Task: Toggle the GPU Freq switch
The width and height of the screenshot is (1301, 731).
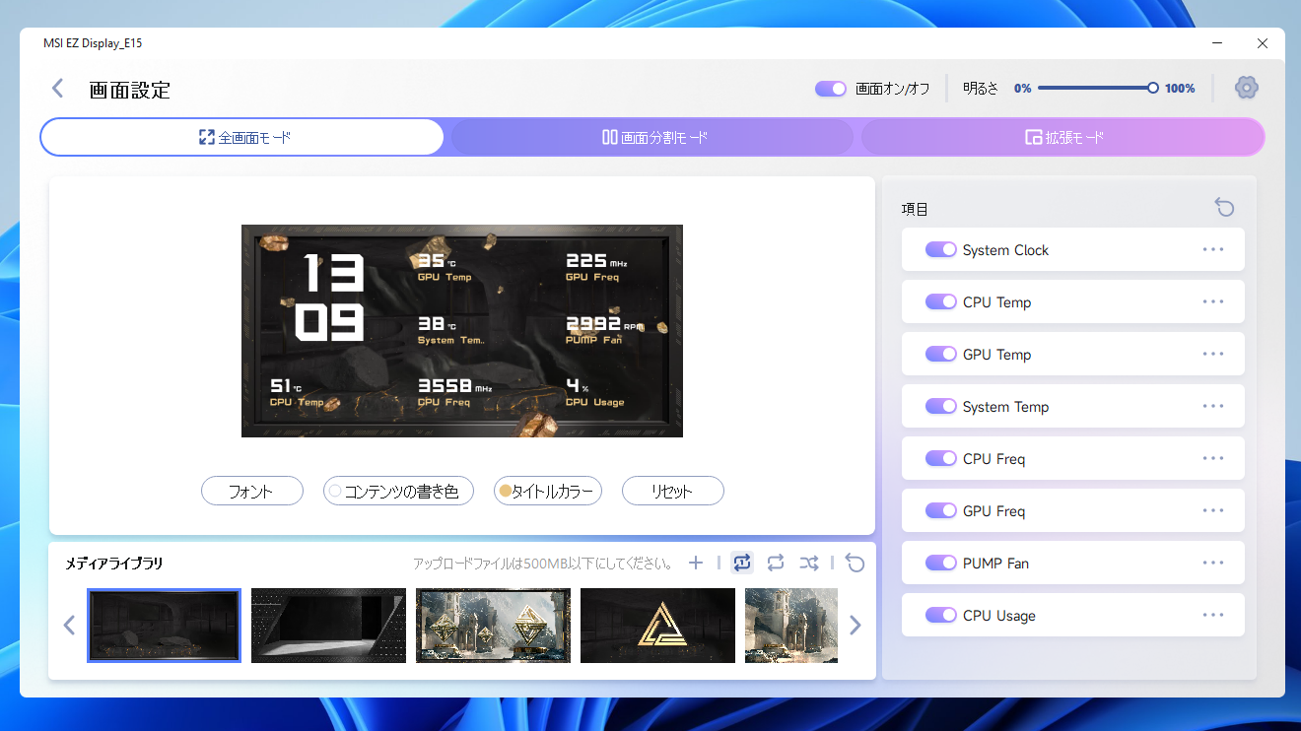Action: tap(941, 510)
